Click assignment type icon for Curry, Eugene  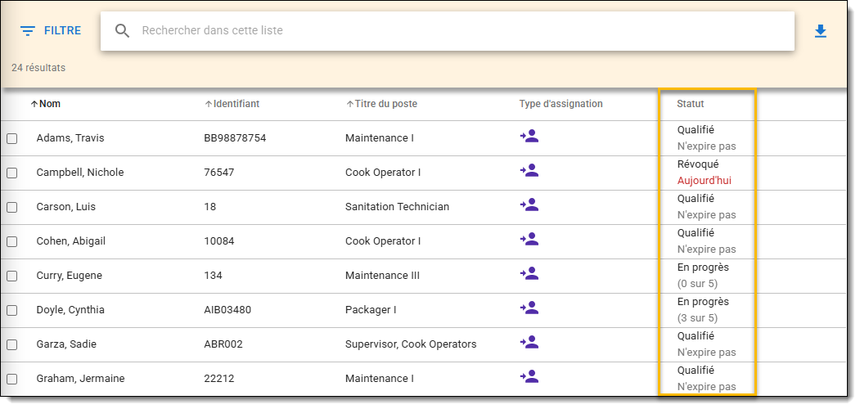pyautogui.click(x=529, y=274)
